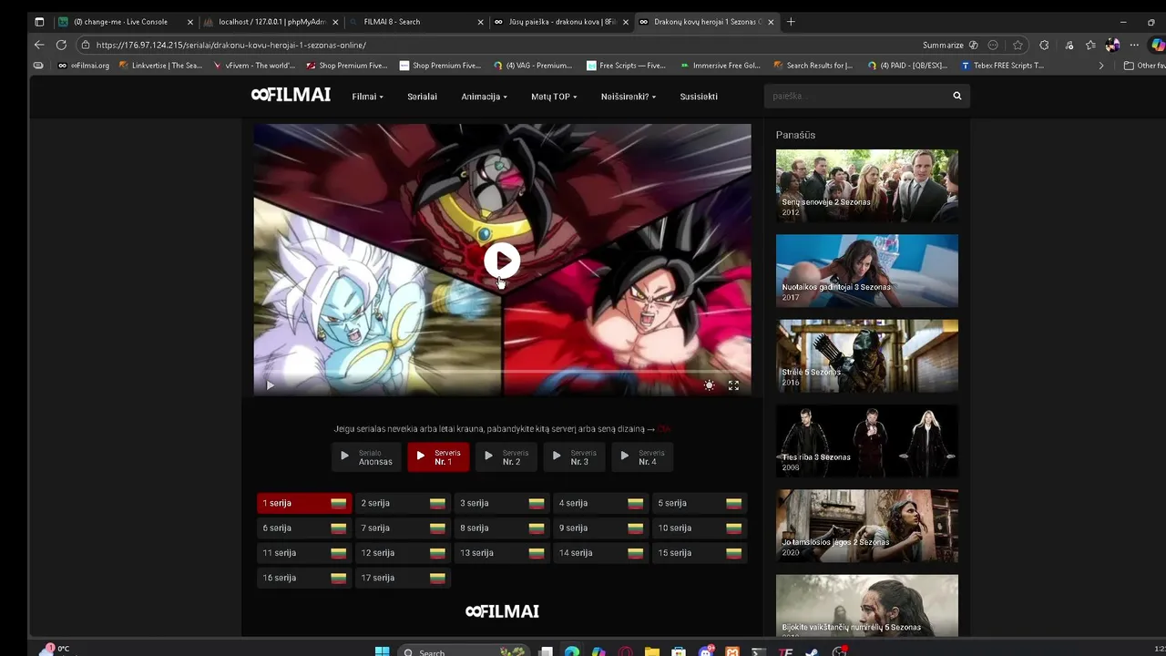
Task: Open the Ties riba 3 Sezonas thumbnail
Action: pyautogui.click(x=867, y=441)
